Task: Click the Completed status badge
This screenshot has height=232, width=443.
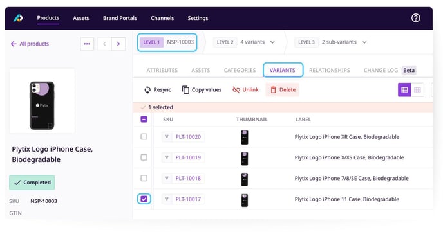Action: [x=32, y=183]
